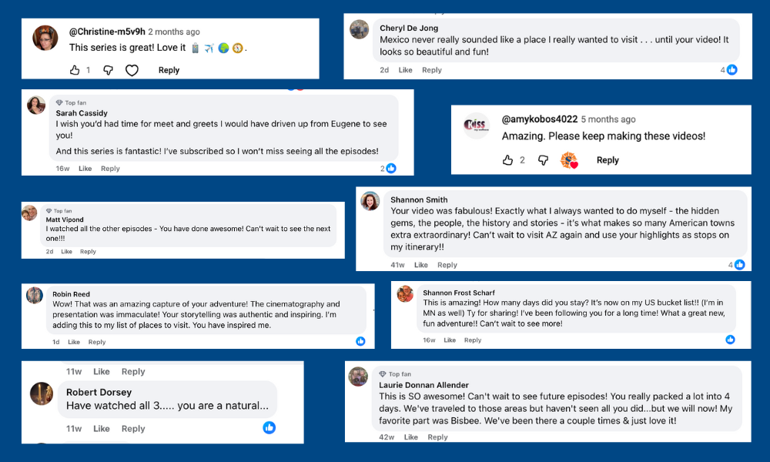The image size is (770, 462).
Task: Click Reply under Laurie Donnan Allender's comment
Action: [x=437, y=437]
